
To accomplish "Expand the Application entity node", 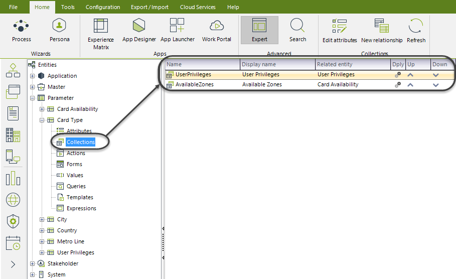I will pos(33,76).
